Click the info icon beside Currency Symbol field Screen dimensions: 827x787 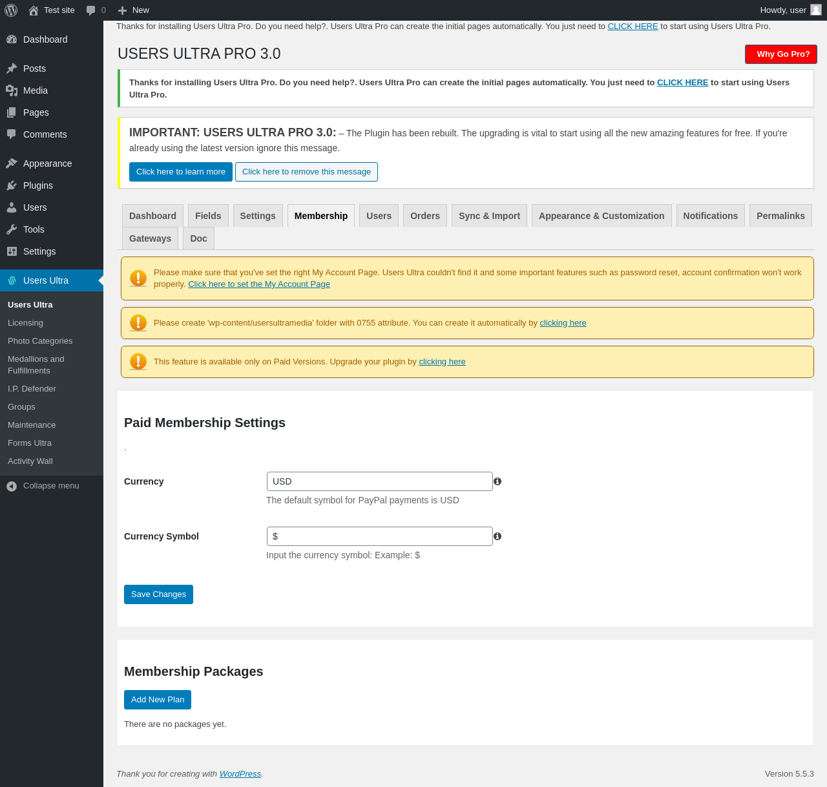497,536
